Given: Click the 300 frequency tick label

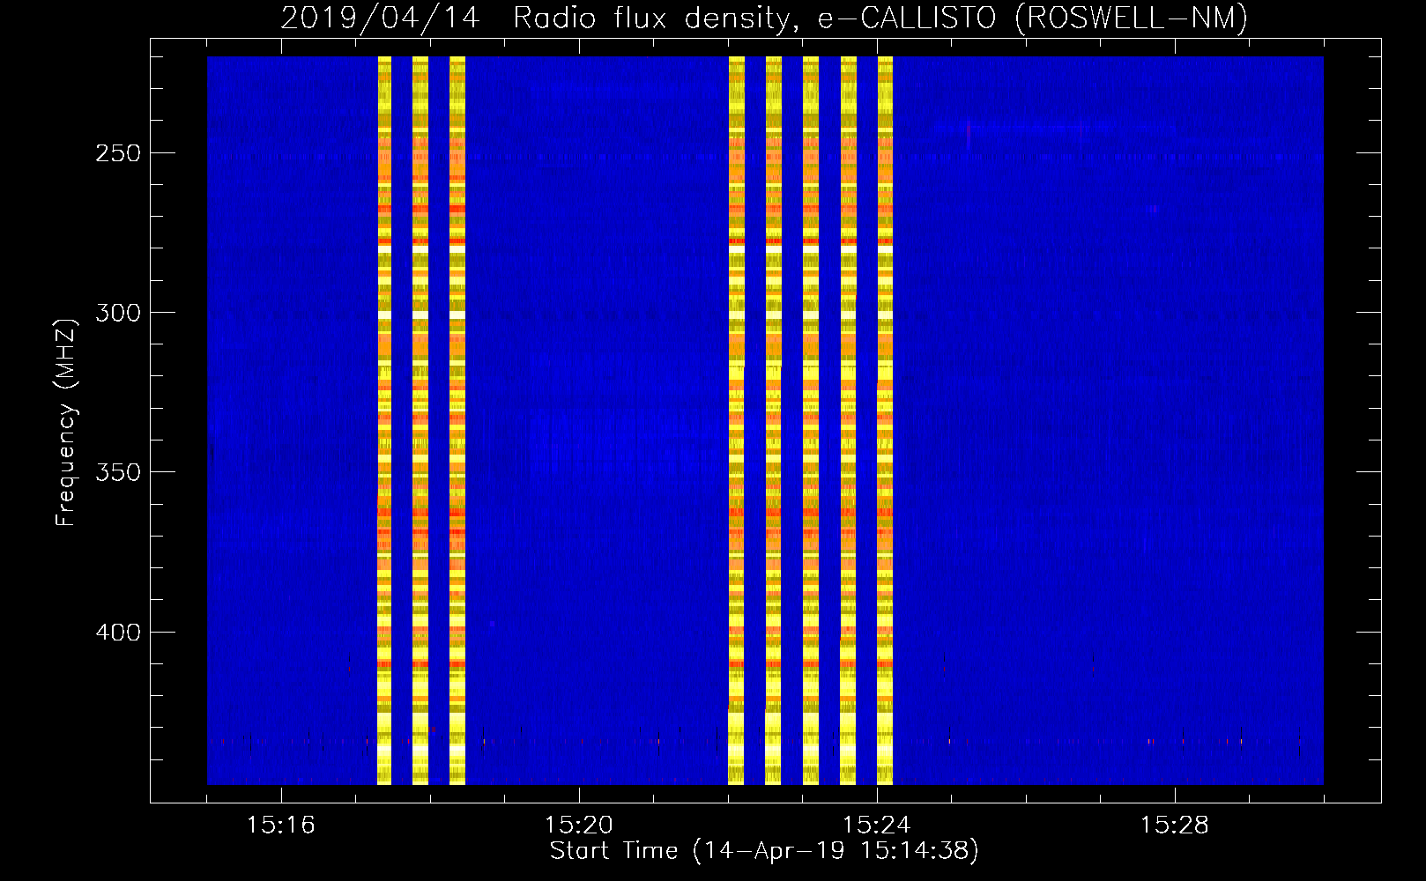Looking at the screenshot, I should point(118,313).
